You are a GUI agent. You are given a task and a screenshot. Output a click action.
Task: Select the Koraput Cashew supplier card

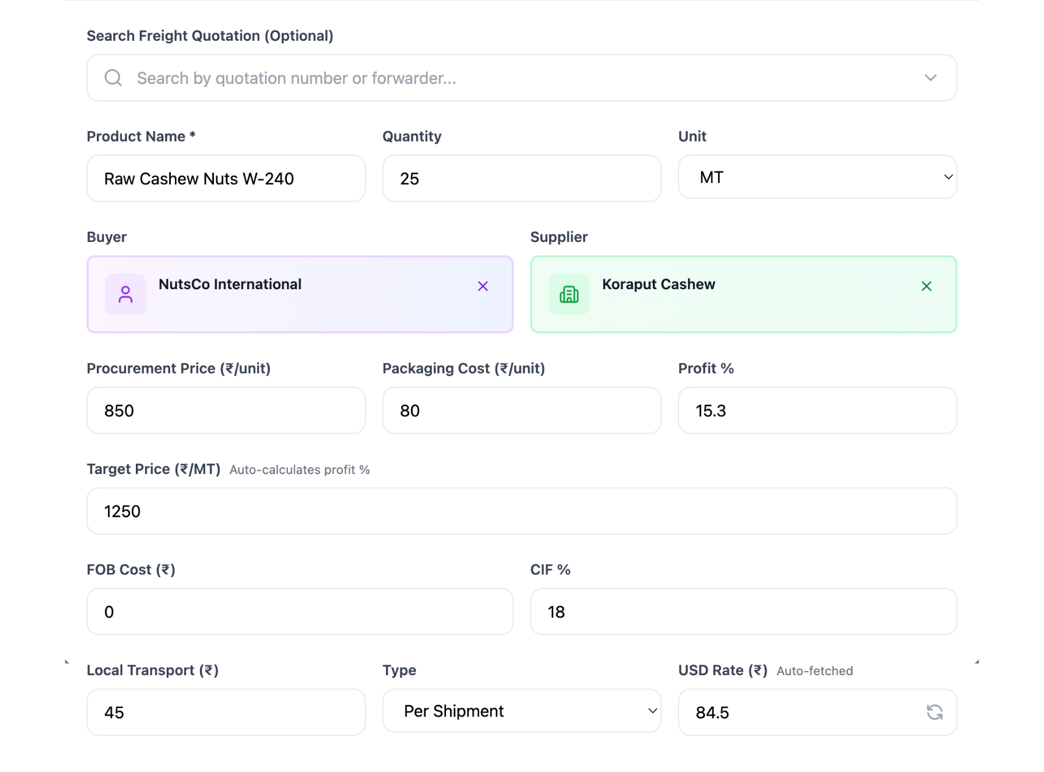click(x=743, y=294)
